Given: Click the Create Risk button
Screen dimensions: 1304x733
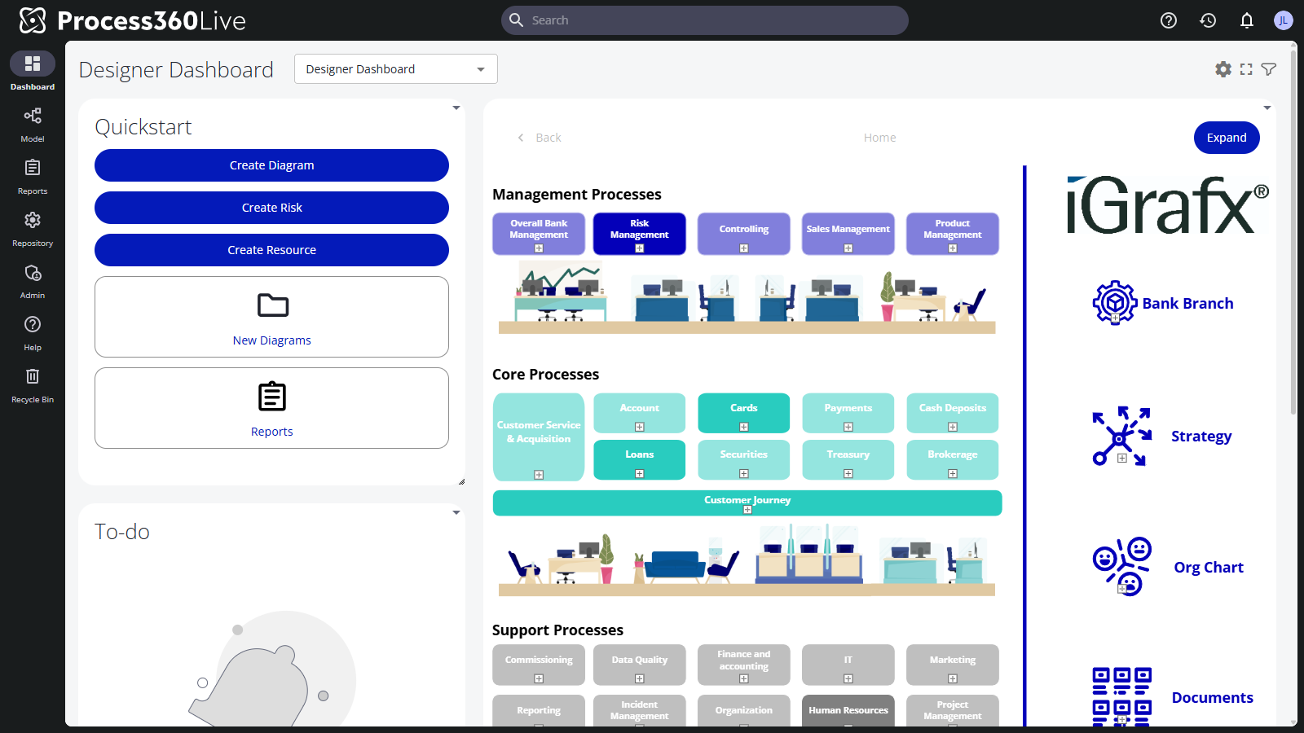Looking at the screenshot, I should pyautogui.click(x=271, y=208).
